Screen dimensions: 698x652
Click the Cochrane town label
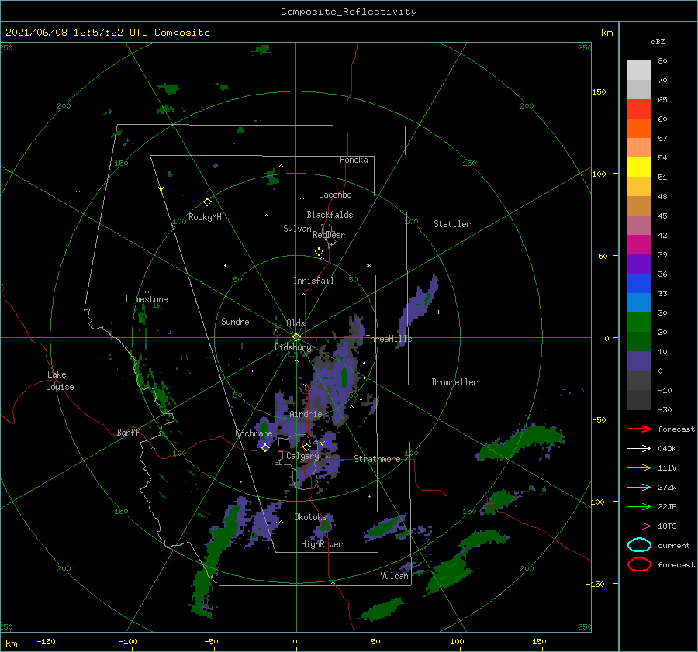pos(254,433)
